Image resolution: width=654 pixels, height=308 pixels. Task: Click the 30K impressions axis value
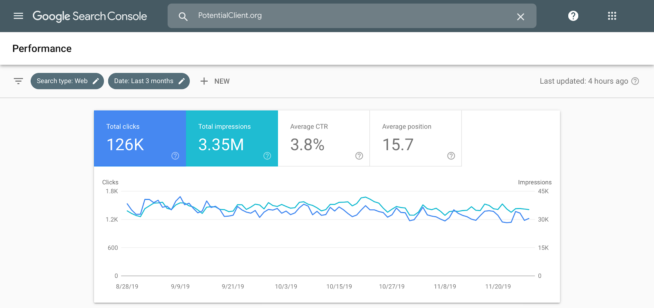543,219
